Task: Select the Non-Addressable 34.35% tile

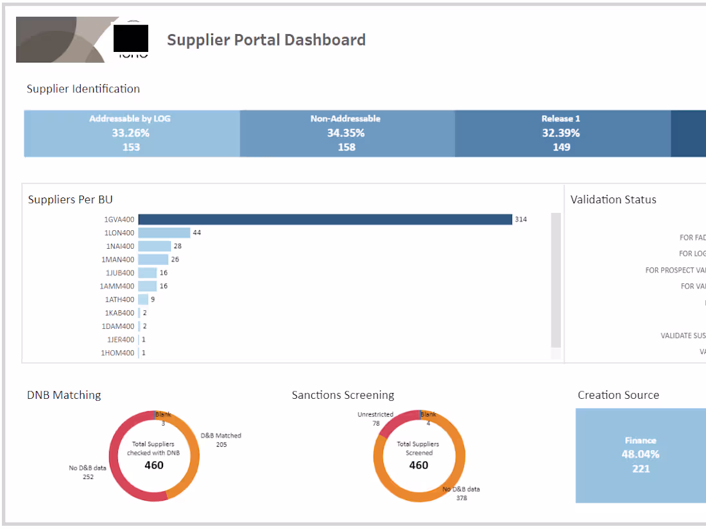Action: pyautogui.click(x=347, y=133)
